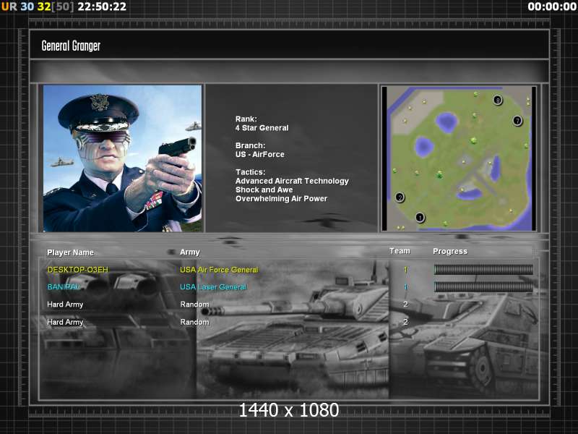Click the General Granger portrait
The height and width of the screenshot is (434, 578).
122,158
